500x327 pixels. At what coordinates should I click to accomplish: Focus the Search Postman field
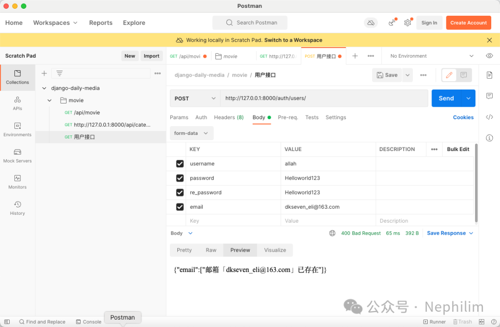tap(250, 23)
